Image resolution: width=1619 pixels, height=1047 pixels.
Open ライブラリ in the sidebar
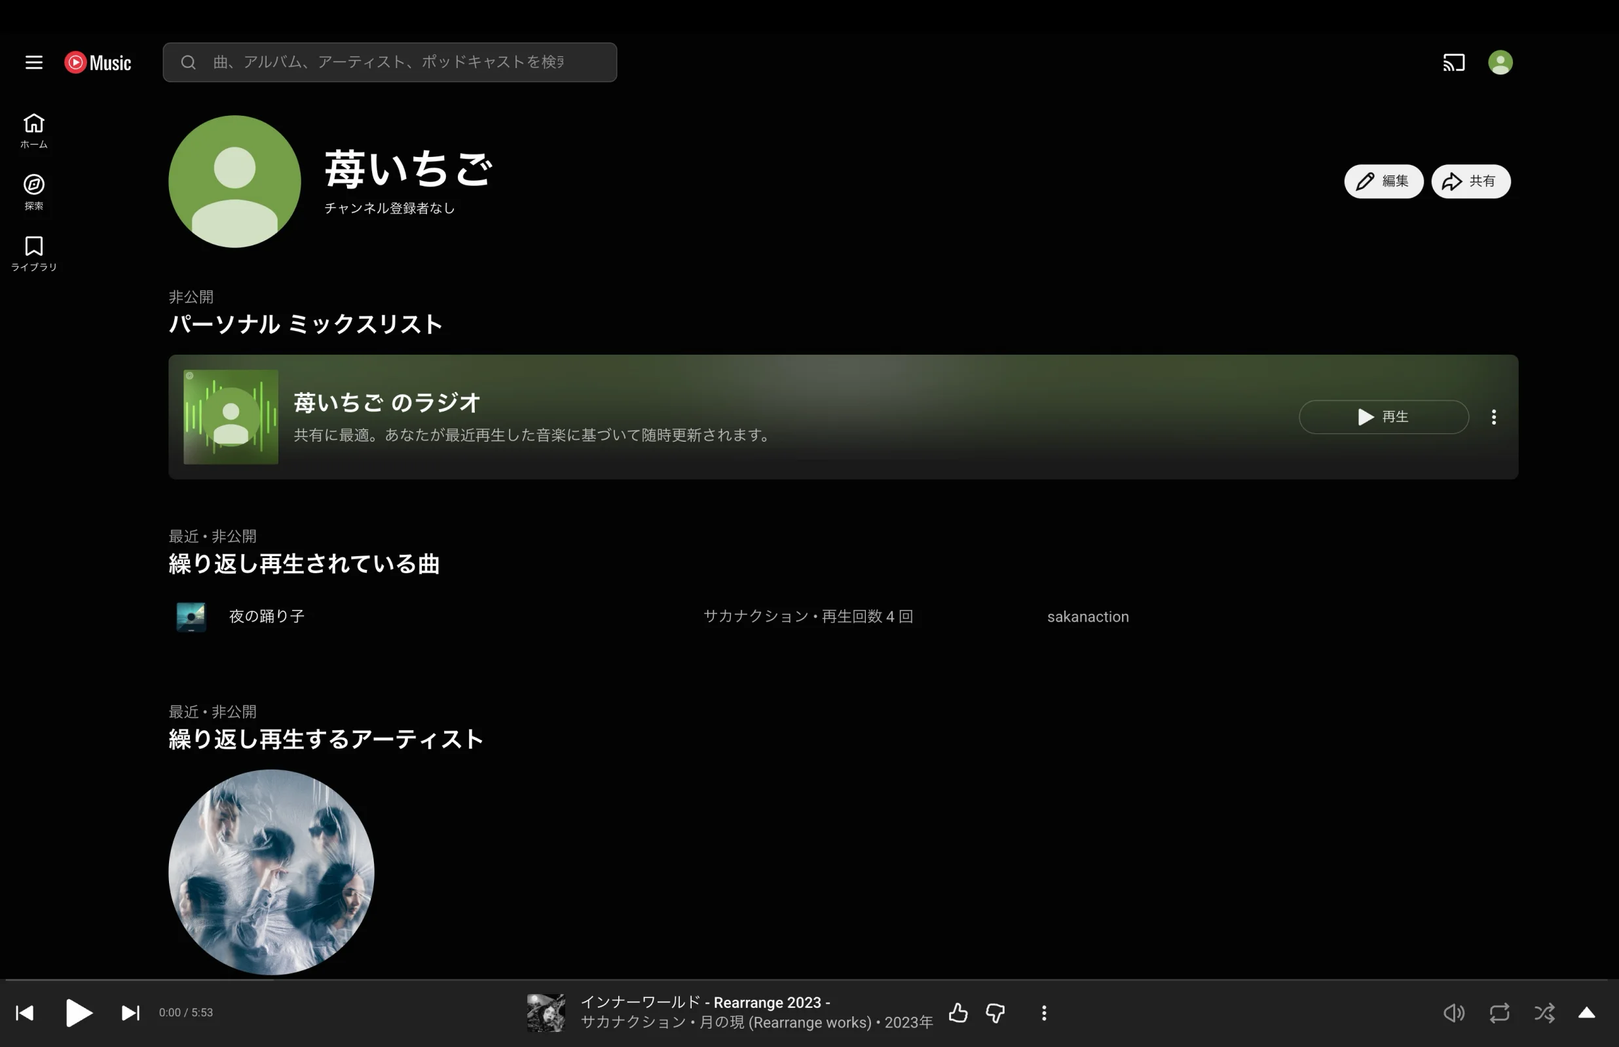[x=34, y=254]
